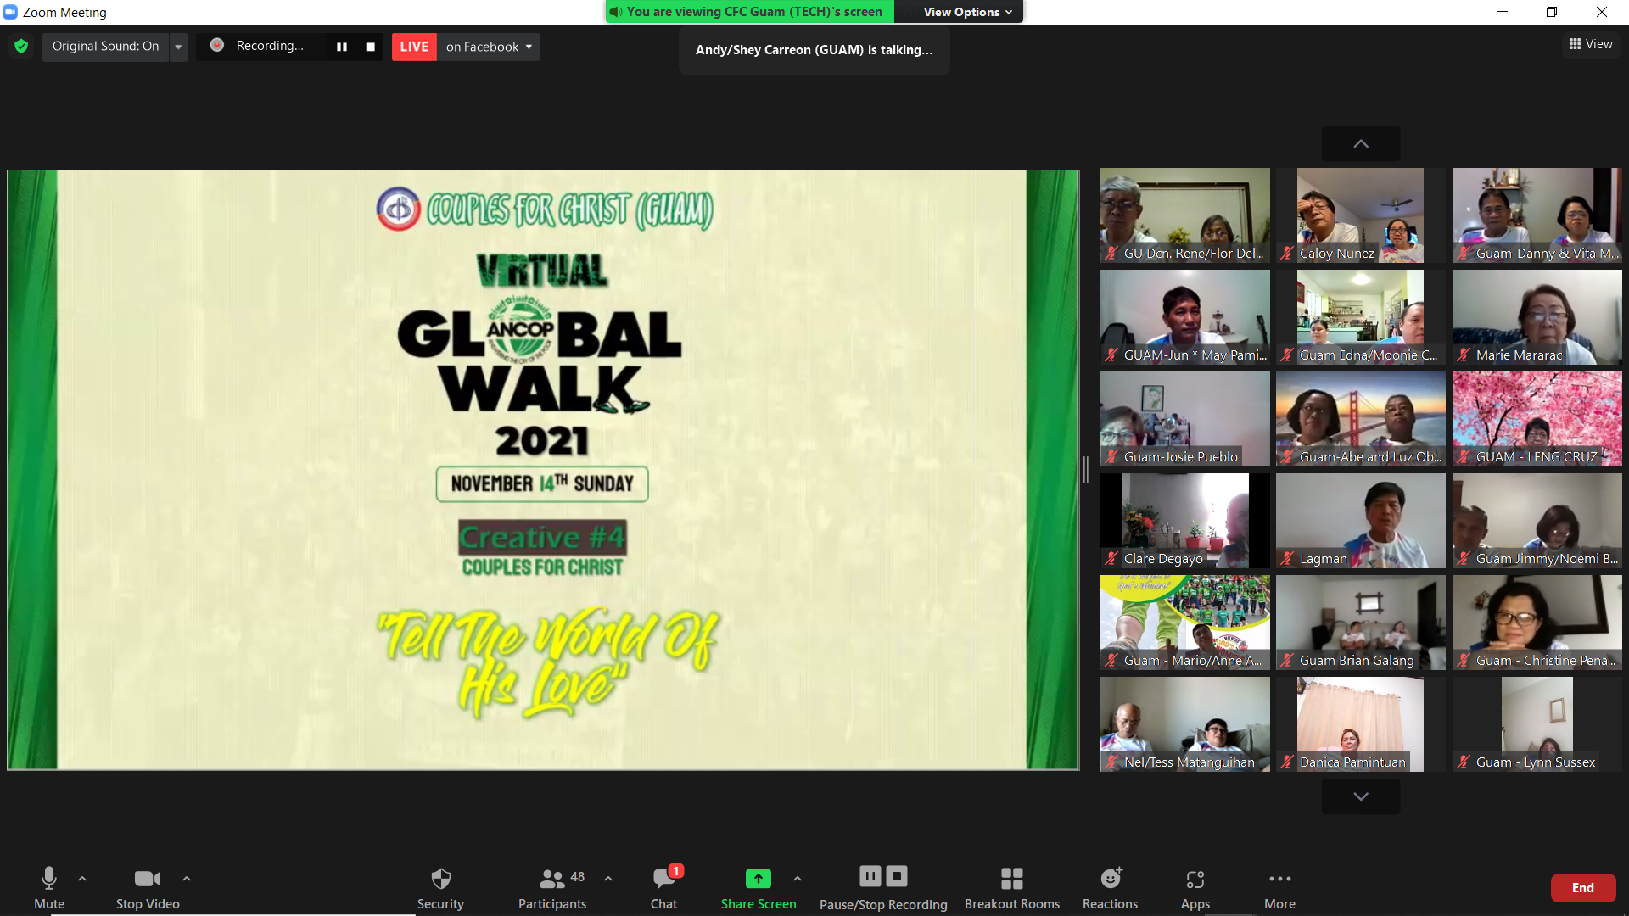Select the GU Dcn. Rene/Flor video tile
This screenshot has width=1629, height=916.
(x=1185, y=215)
